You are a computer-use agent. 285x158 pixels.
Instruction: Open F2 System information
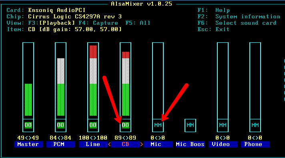239,17
